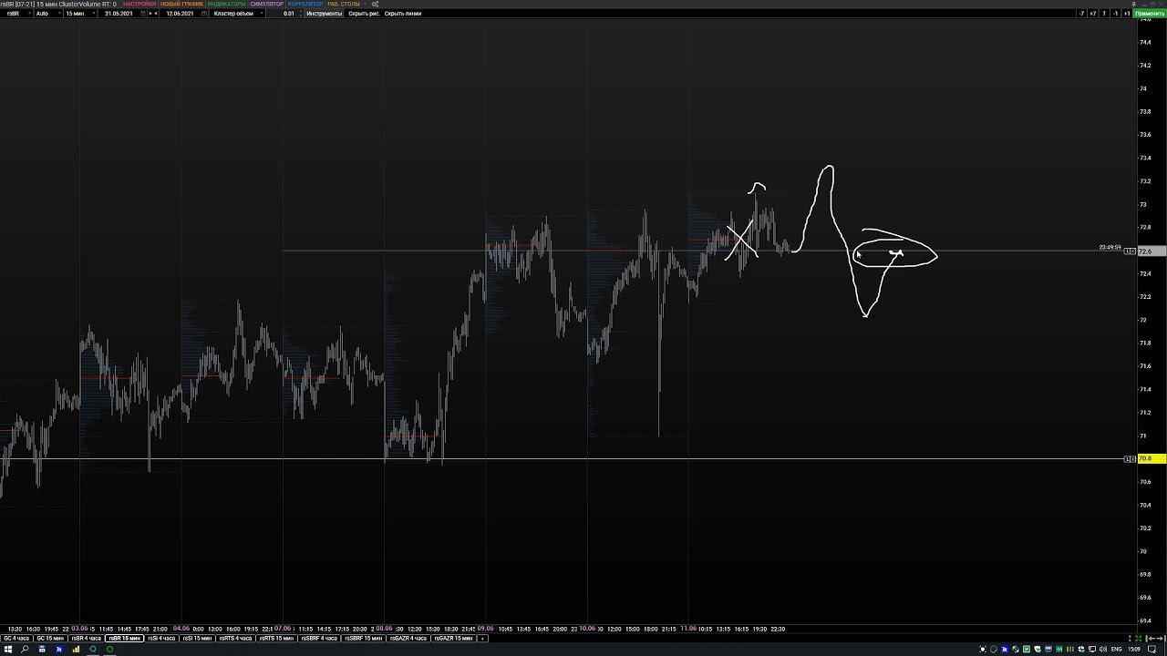Click the green Применить button

(1150, 14)
